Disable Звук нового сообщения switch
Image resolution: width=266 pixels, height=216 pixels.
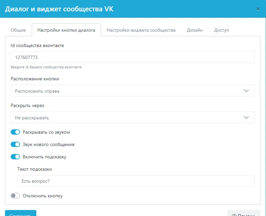pyautogui.click(x=15, y=144)
